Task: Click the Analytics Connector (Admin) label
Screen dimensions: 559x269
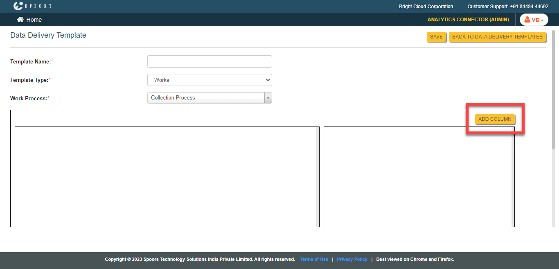Action: [468, 20]
